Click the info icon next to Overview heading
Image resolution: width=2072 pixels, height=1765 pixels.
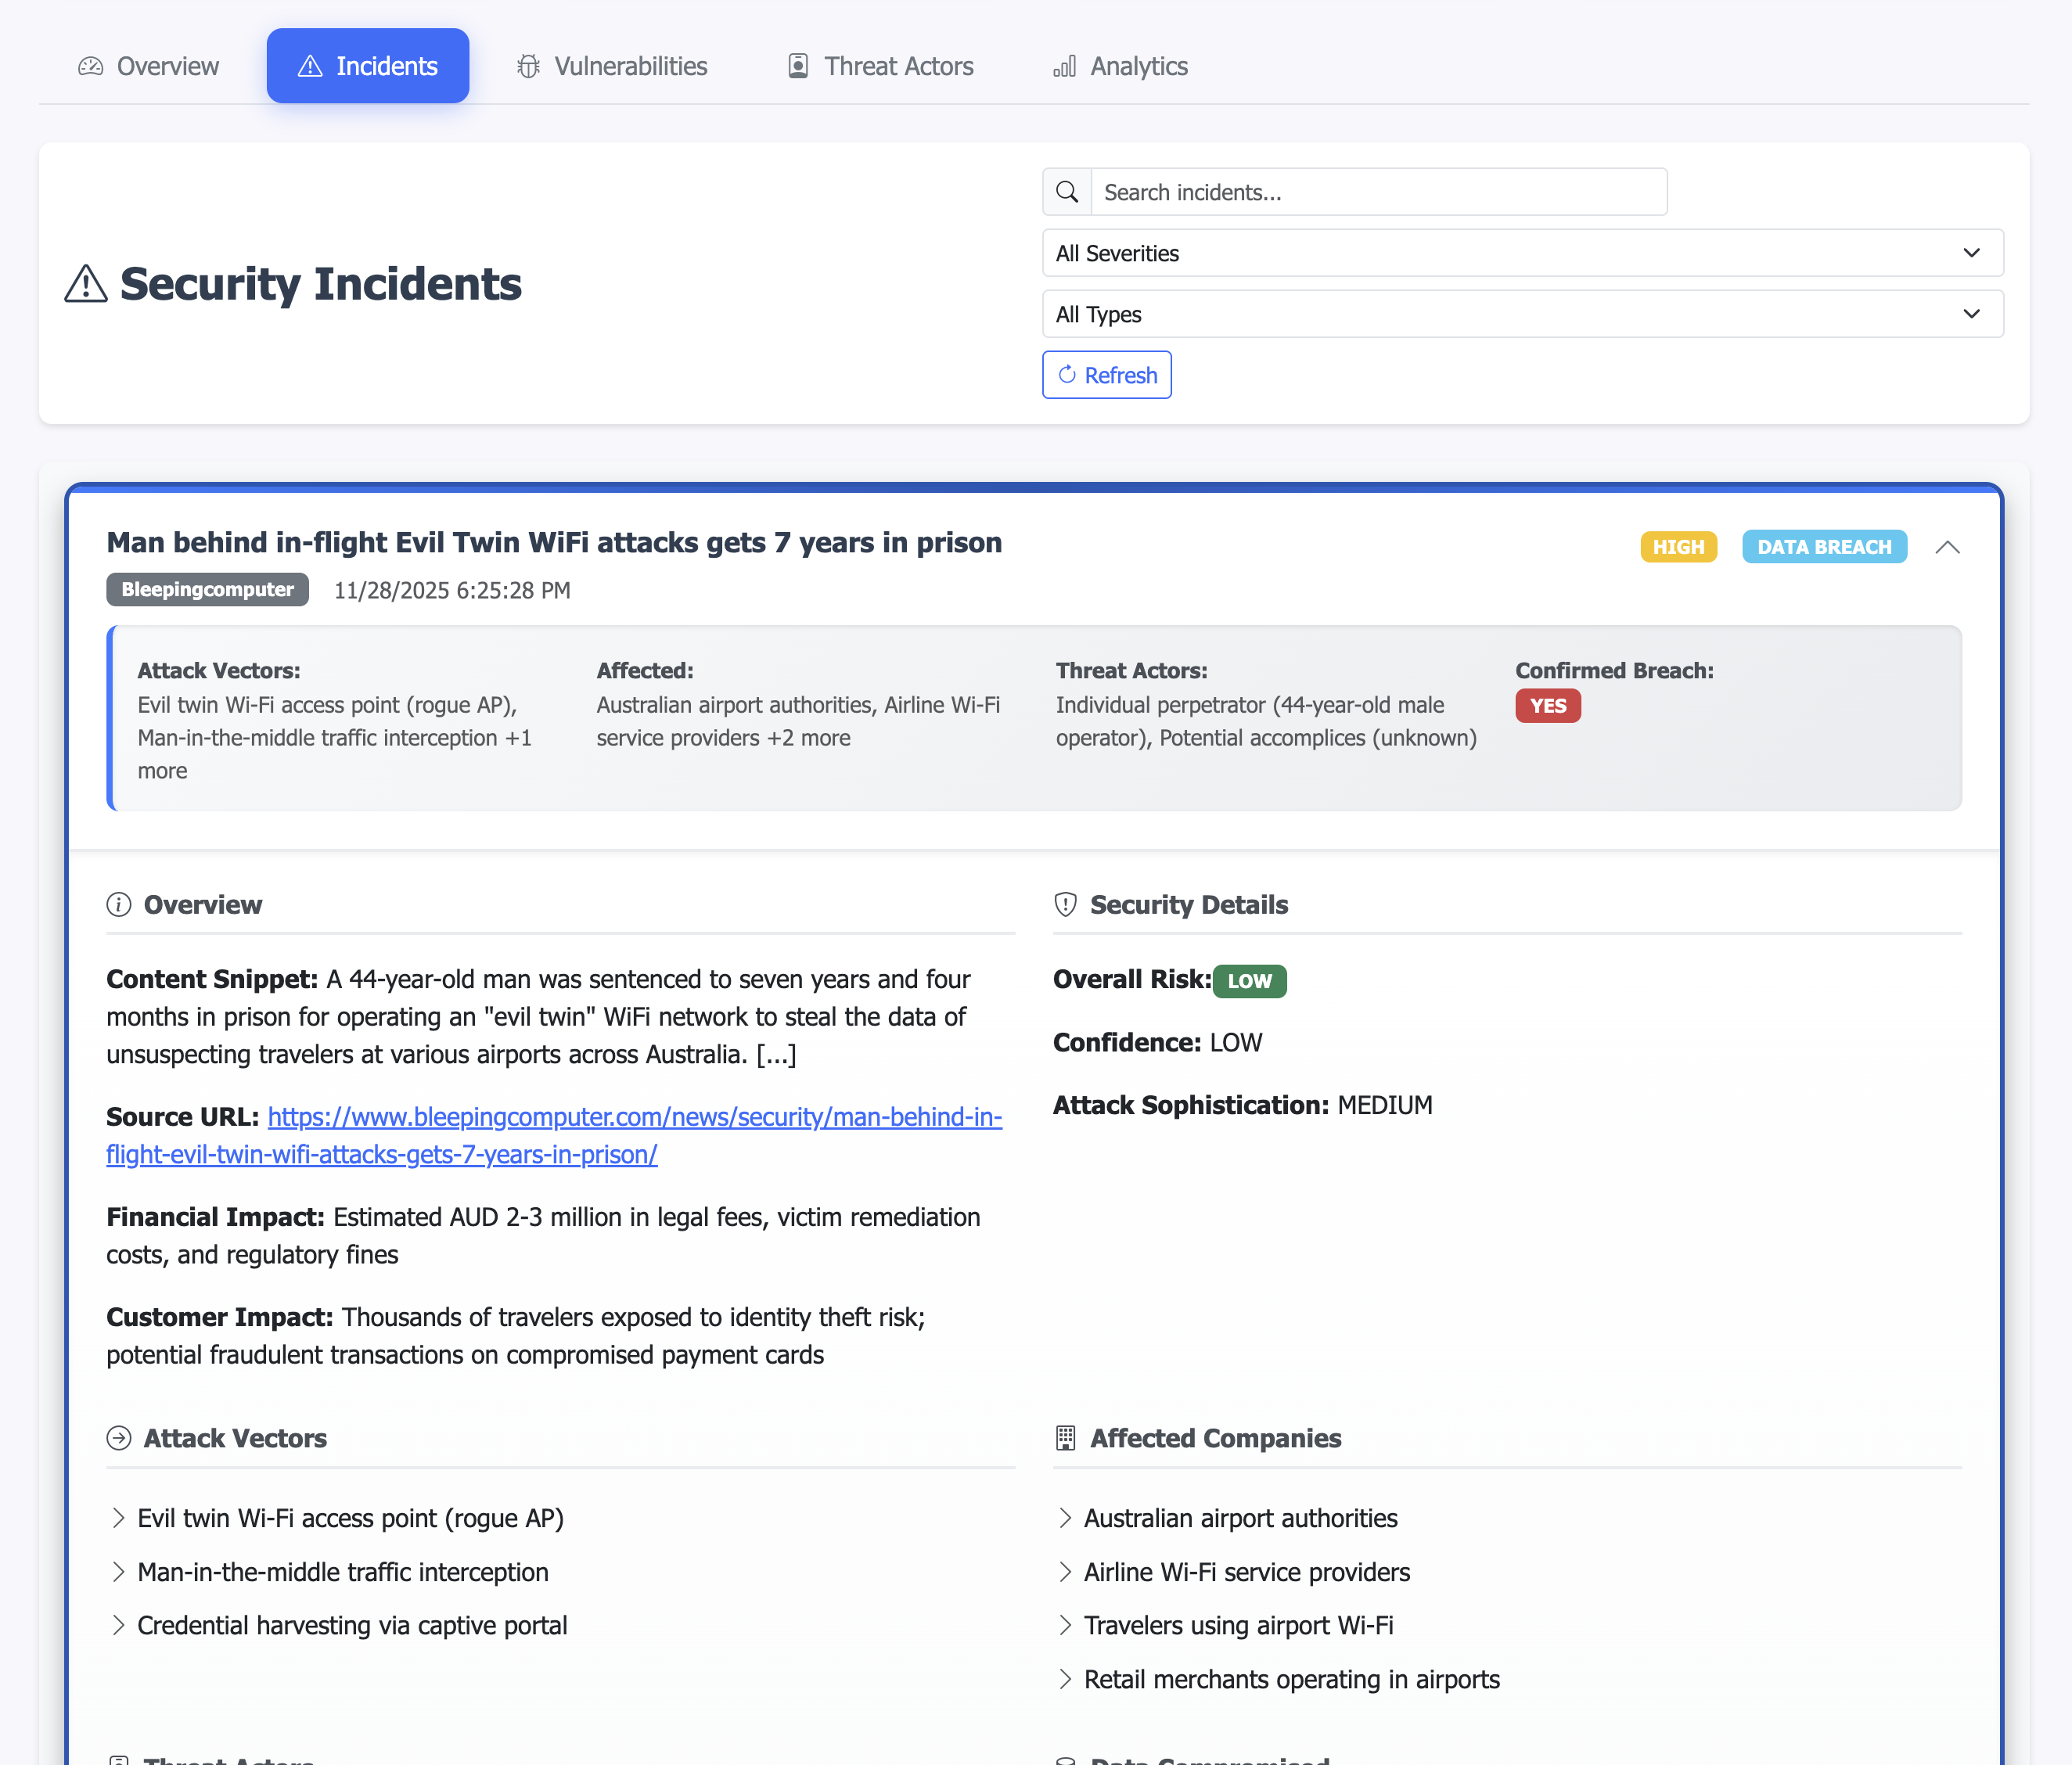[x=119, y=905]
